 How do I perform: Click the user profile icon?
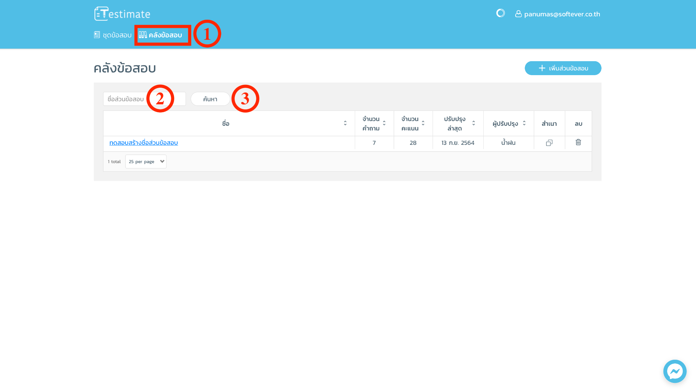[x=518, y=14]
